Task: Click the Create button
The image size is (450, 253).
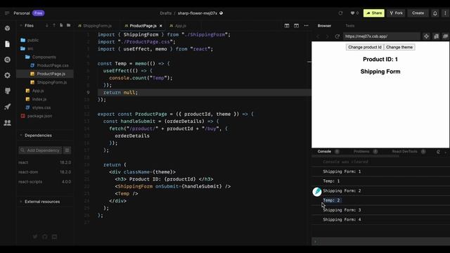Action: click(x=418, y=13)
